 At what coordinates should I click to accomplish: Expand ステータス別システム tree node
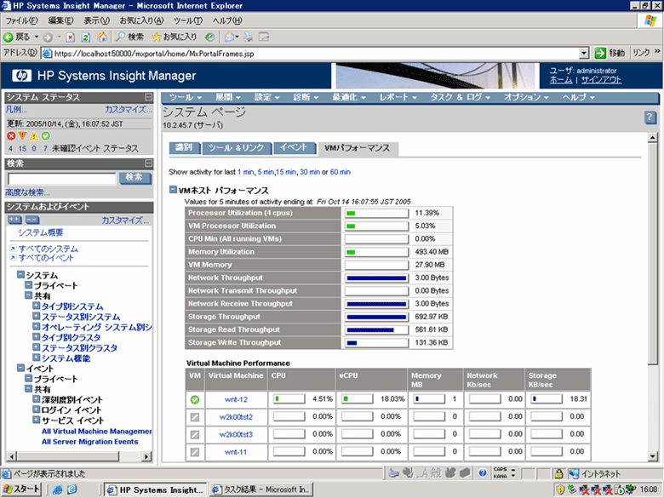[x=37, y=316]
